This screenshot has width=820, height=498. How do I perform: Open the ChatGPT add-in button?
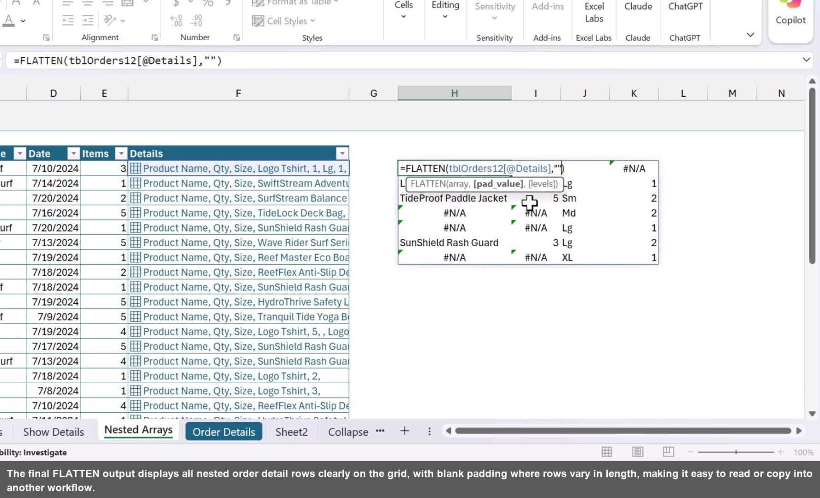click(685, 6)
